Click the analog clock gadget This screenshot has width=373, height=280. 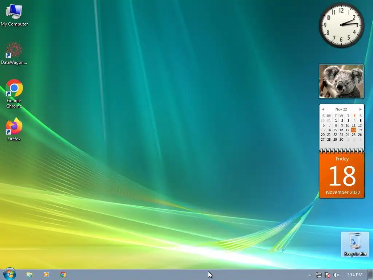(341, 25)
